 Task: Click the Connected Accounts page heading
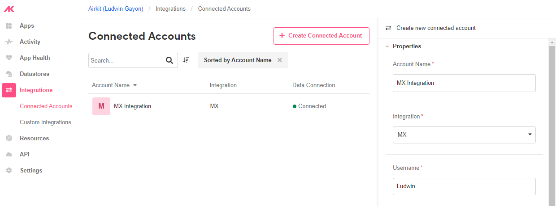(x=142, y=36)
